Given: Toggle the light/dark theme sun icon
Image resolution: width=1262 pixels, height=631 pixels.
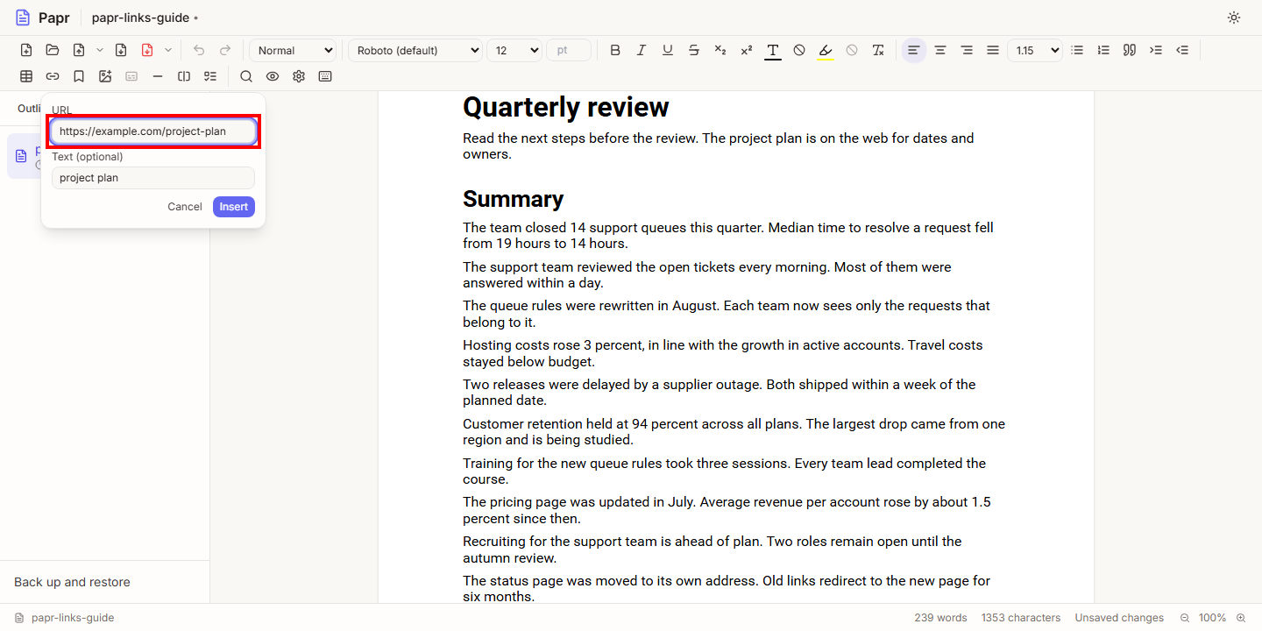Looking at the screenshot, I should [1234, 18].
